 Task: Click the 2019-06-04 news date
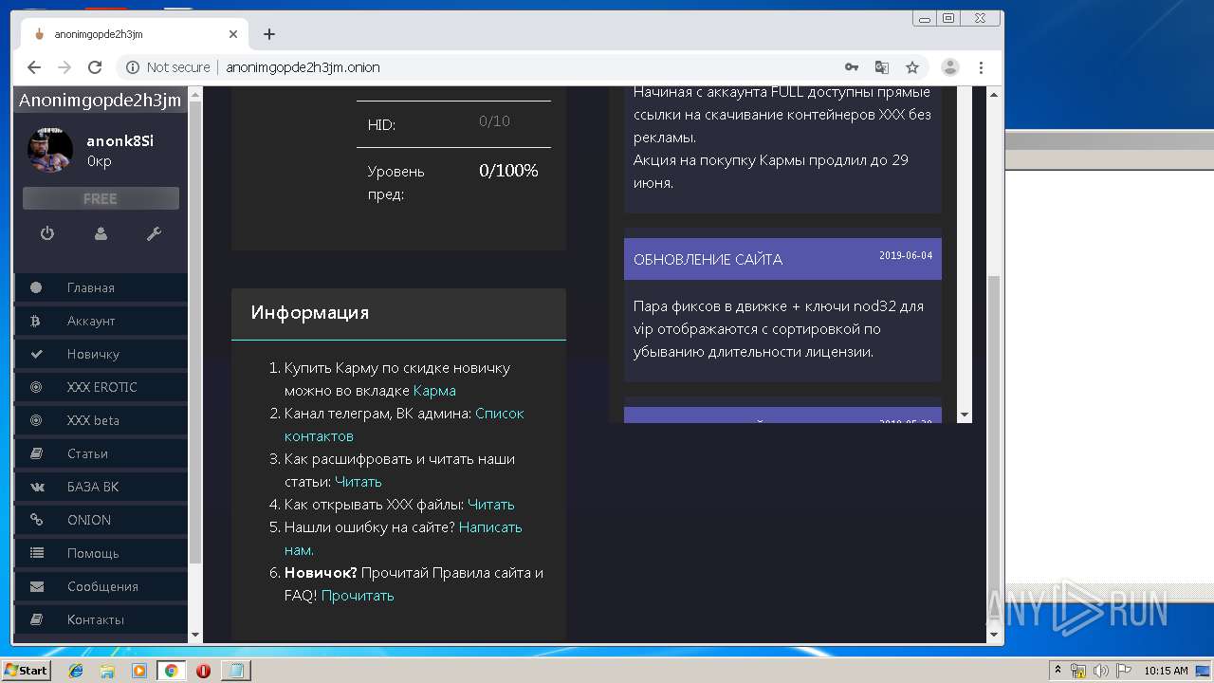click(905, 255)
